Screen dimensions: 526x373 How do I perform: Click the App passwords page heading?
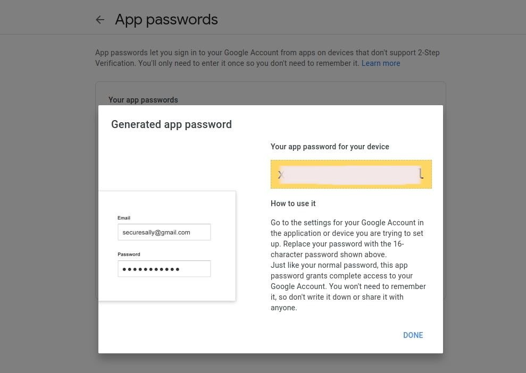point(166,20)
